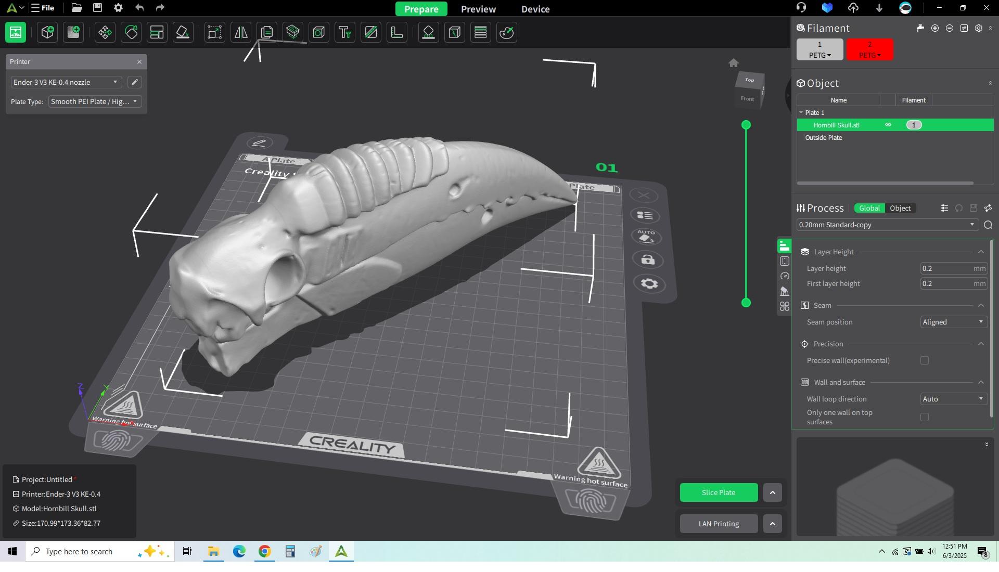
Task: Select the Lay on face tool
Action: 183,32
